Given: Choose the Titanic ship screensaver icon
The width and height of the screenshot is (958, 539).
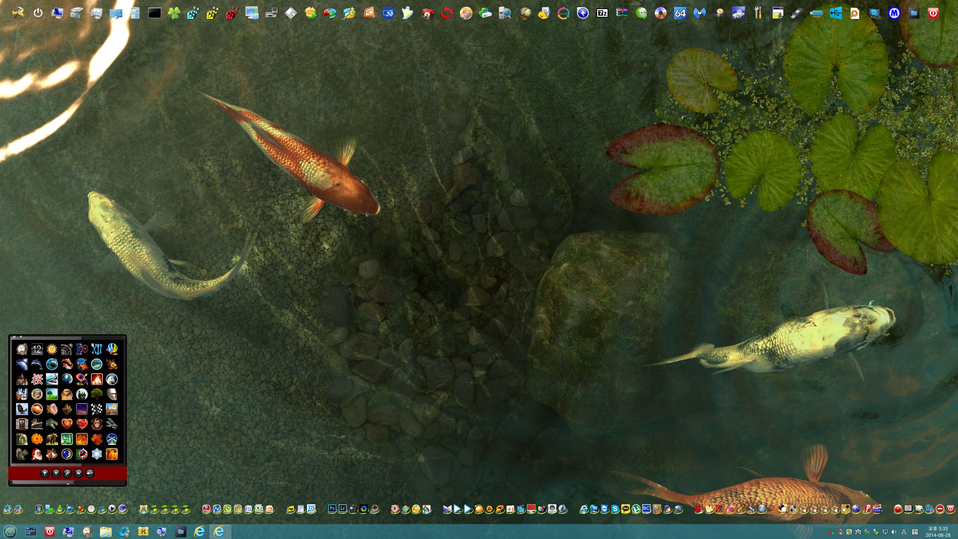Looking at the screenshot, I should pos(37,424).
